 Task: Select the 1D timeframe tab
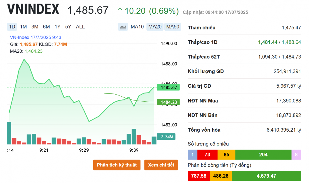[12, 27]
